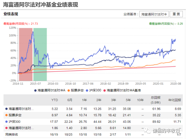Image resolution: width=186 pixels, height=139 pixels.
Task: Click the 2014-11 x-axis date label
Action: (18, 84)
